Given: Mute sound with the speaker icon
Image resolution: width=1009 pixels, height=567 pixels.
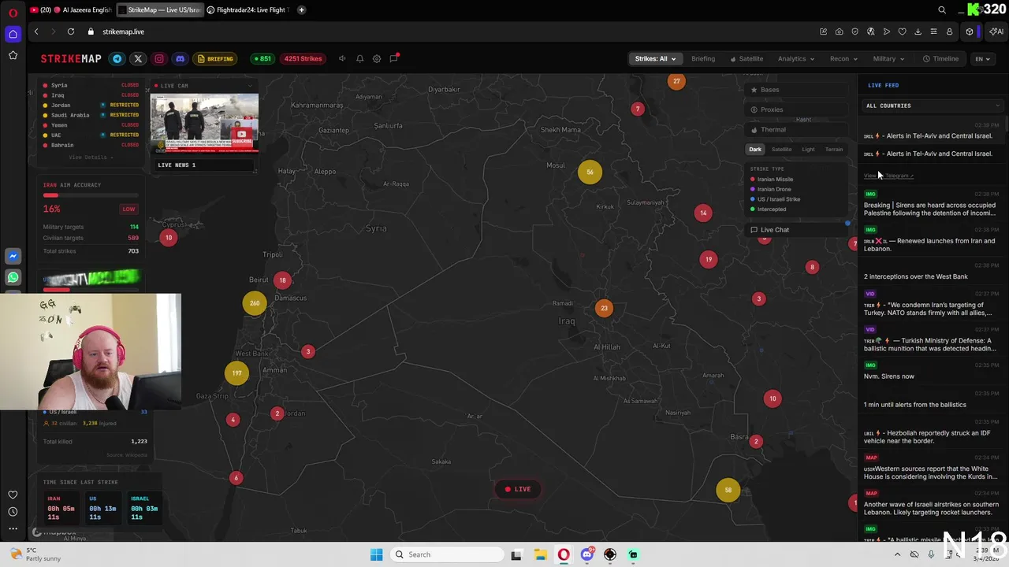Looking at the screenshot, I should (342, 59).
